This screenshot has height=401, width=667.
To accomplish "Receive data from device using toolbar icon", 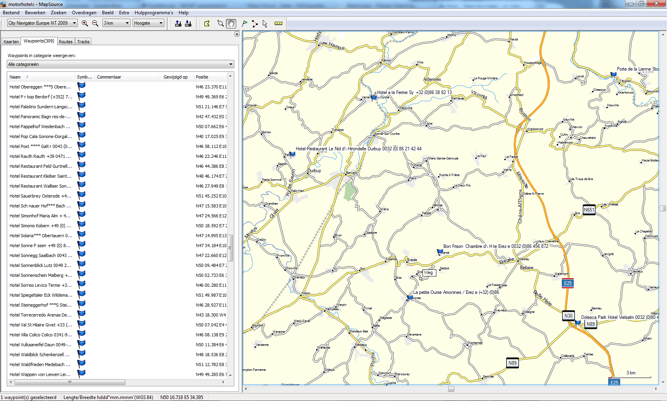I will click(x=188, y=23).
